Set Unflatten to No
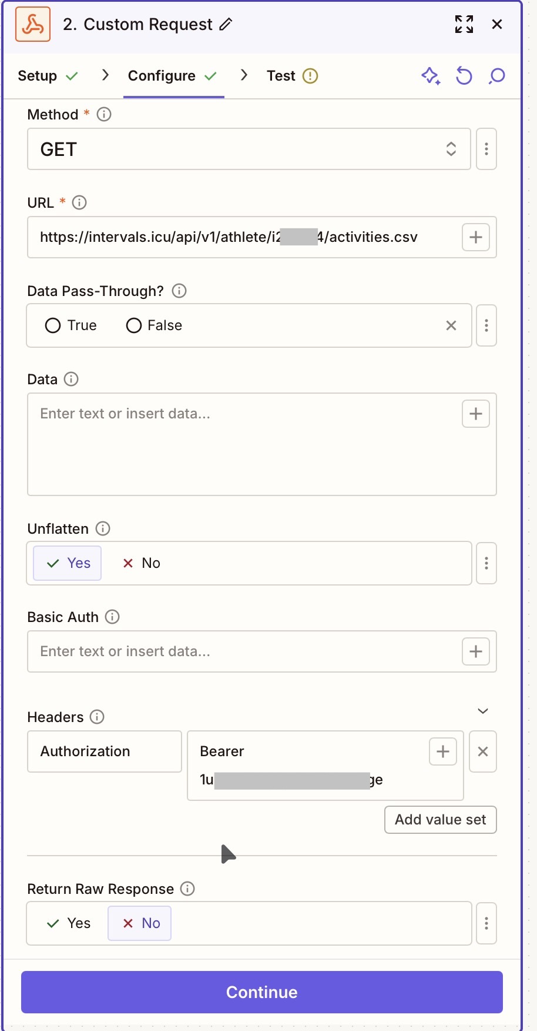This screenshot has width=537, height=1031. pyautogui.click(x=142, y=563)
